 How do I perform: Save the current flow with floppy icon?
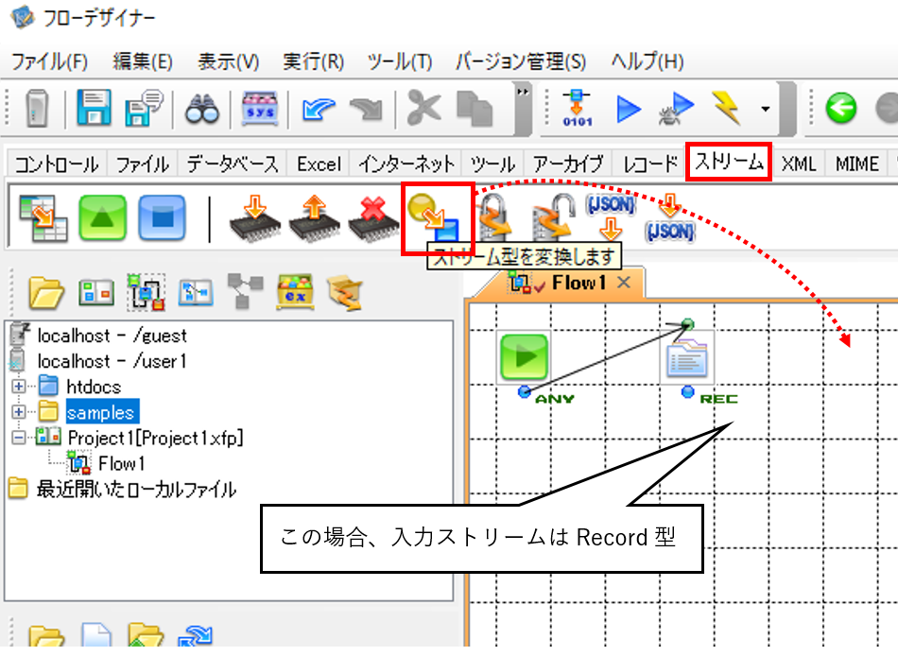94,108
